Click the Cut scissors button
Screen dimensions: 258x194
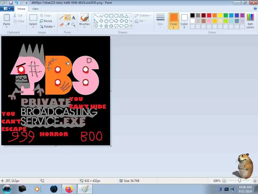tap(18, 15)
